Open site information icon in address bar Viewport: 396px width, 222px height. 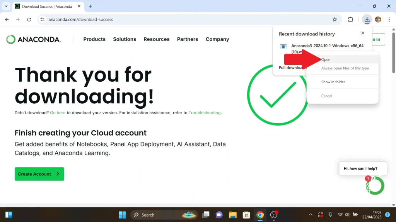pyautogui.click(x=43, y=19)
